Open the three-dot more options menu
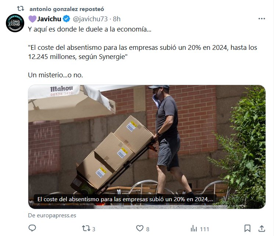This screenshot has height=236, width=274. click(x=262, y=19)
